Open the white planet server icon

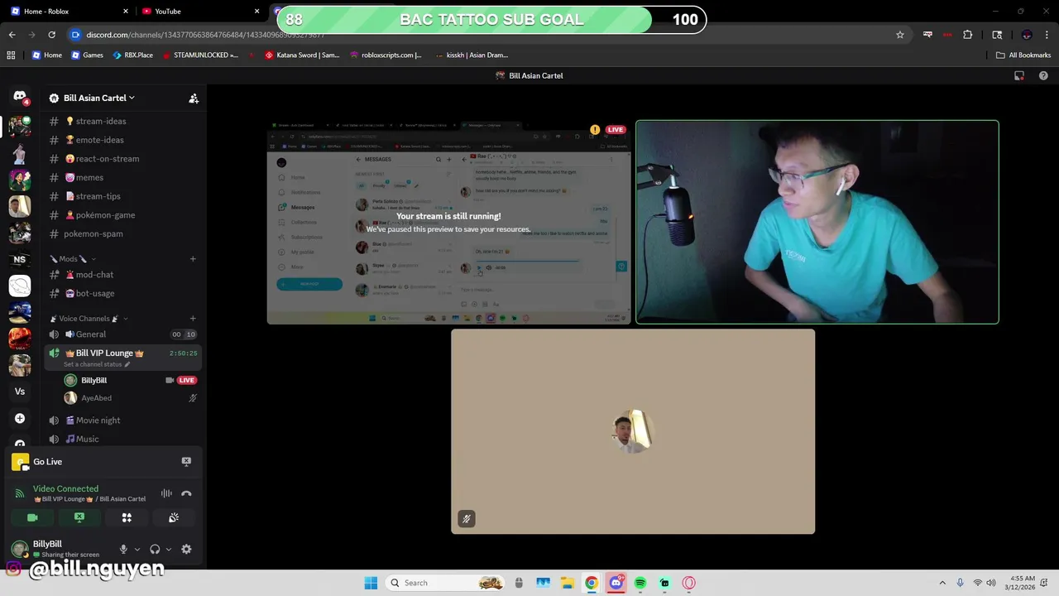20,286
